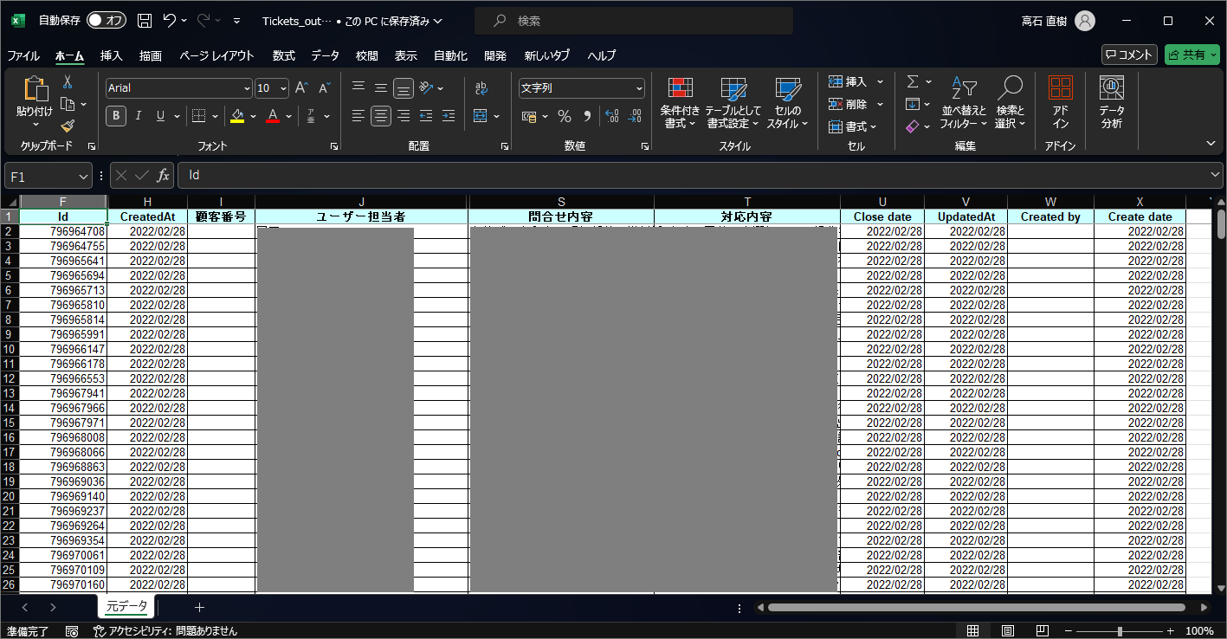Screen dimensions: 1227x639
Task: Toggle AutoSave switch on
Action: coord(107,21)
